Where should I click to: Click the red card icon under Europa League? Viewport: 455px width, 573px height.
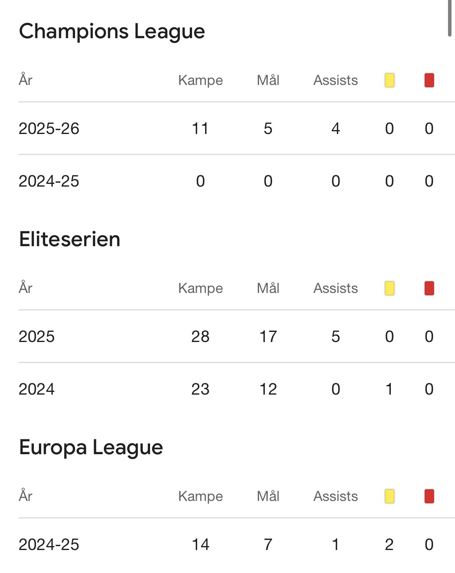(429, 496)
